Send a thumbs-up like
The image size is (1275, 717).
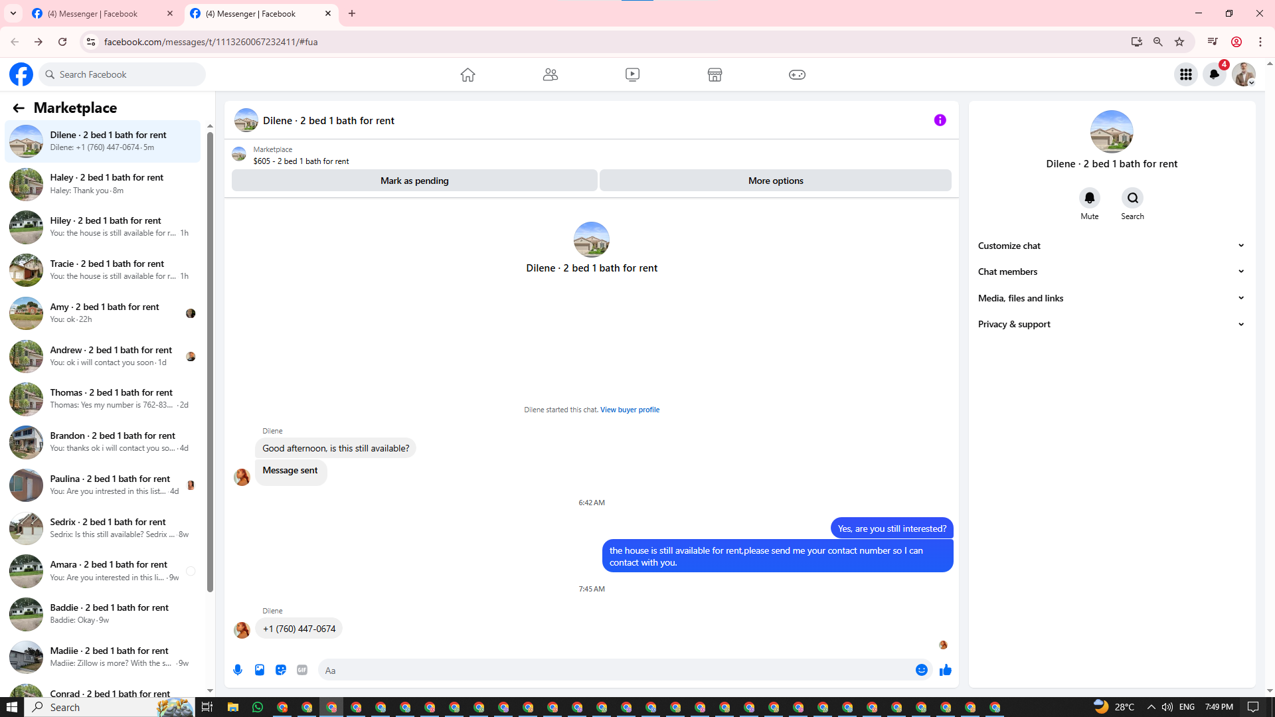pos(945,670)
